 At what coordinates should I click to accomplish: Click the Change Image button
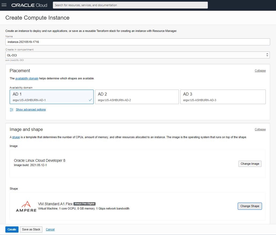[x=250, y=164]
